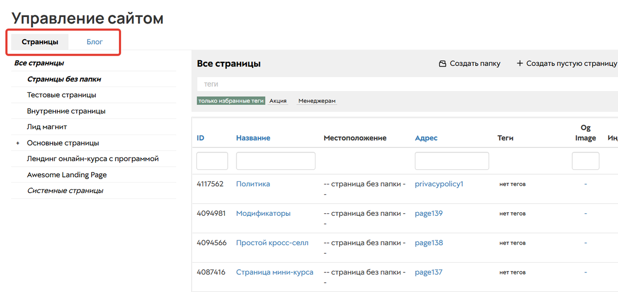The width and height of the screenshot is (618, 292).
Task: Open the Модификаторы page
Action: 263,214
